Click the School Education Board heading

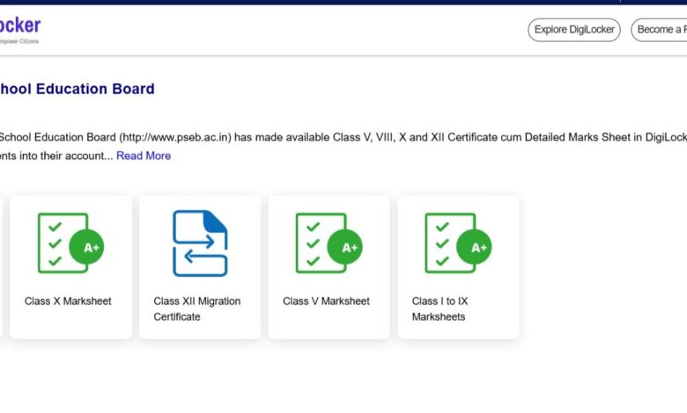78,89
